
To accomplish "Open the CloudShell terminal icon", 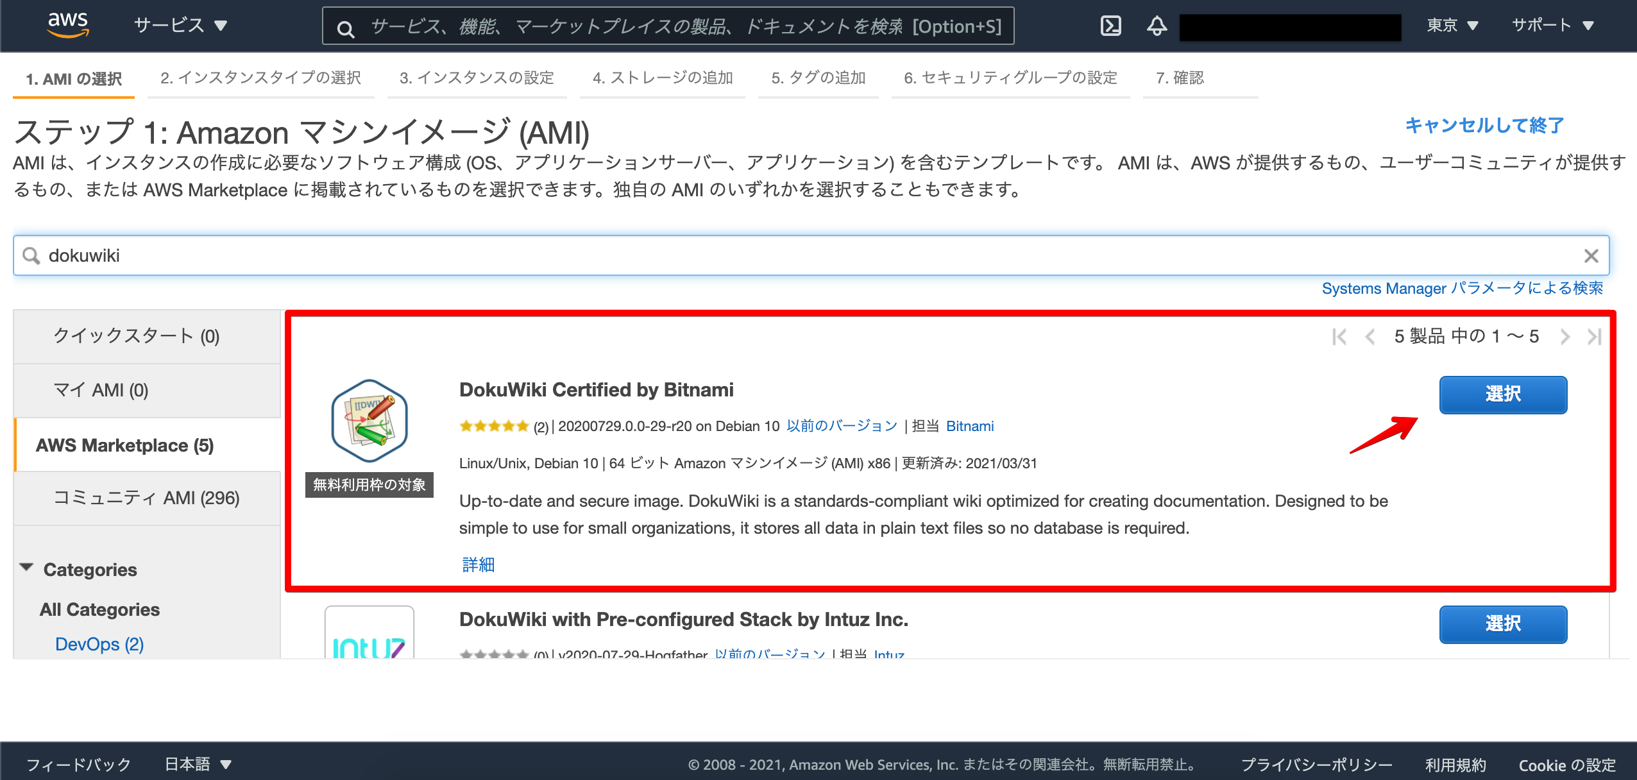I will [x=1110, y=26].
